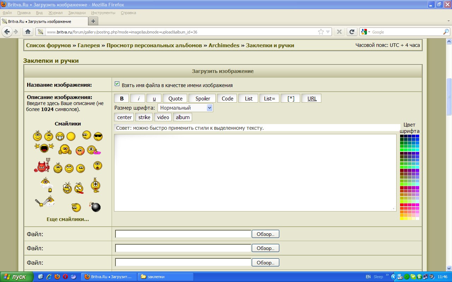Launch Opera from the quick launch bar
This screenshot has width=452, height=282.
click(x=65, y=277)
